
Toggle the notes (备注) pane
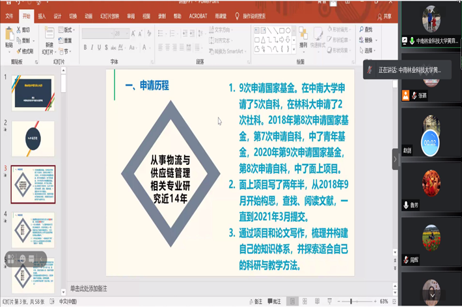(x=255, y=302)
